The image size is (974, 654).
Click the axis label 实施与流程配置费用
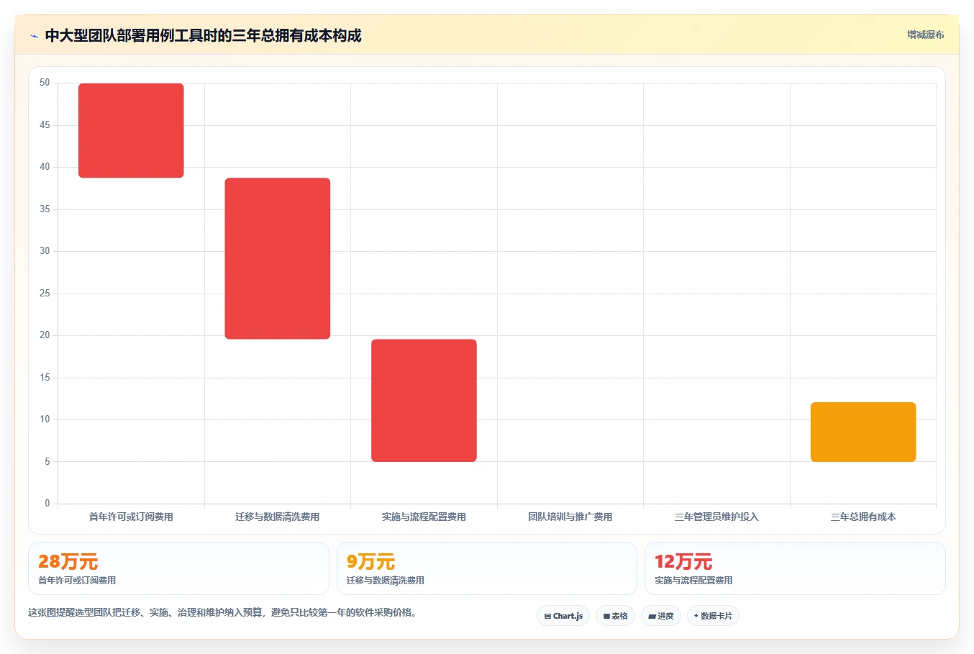[424, 517]
